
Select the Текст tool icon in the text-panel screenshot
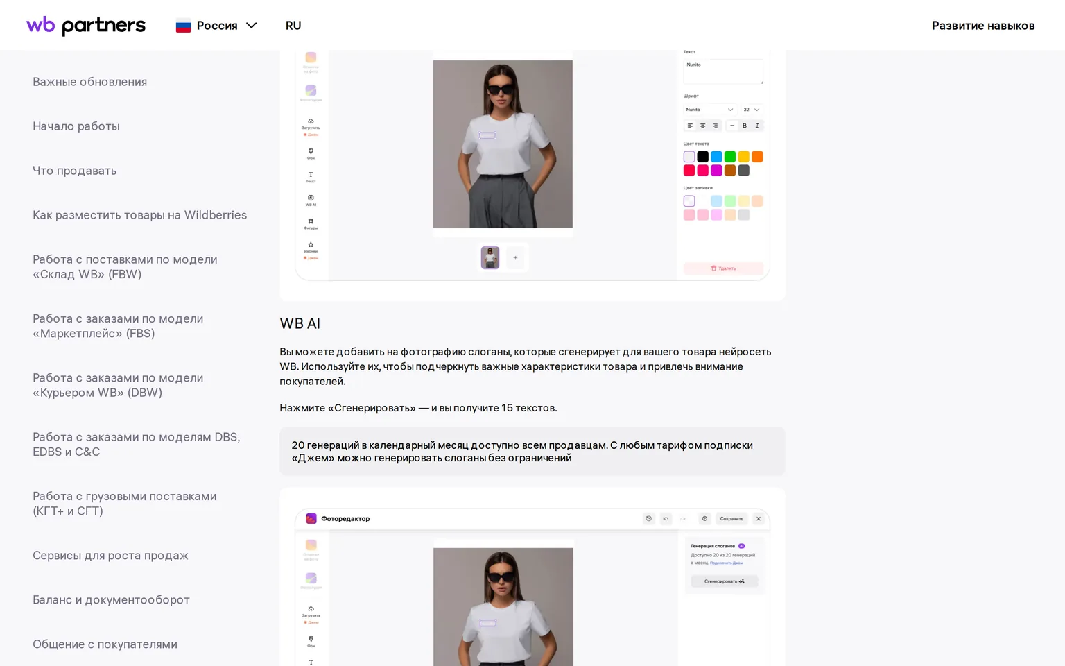click(311, 175)
